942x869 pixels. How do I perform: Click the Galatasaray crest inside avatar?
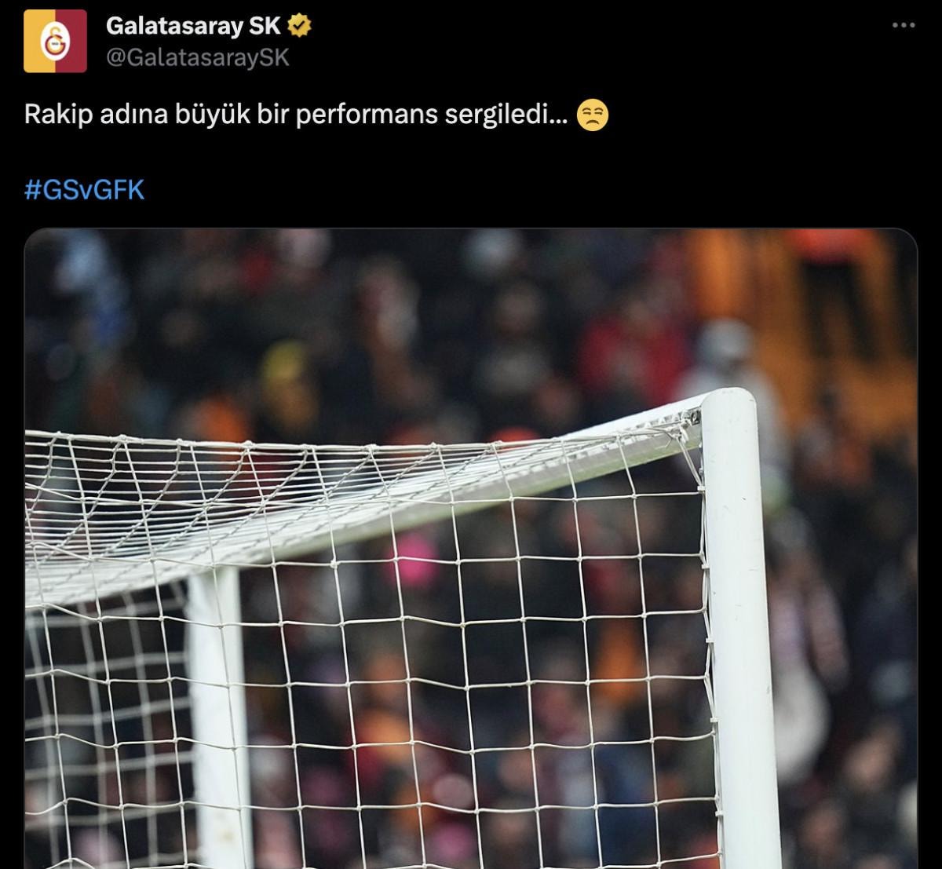pos(55,41)
